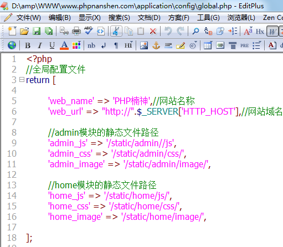Screen dimensions: 283x247
Task: Click the 'web_name' text on line 5
Action: point(71,101)
